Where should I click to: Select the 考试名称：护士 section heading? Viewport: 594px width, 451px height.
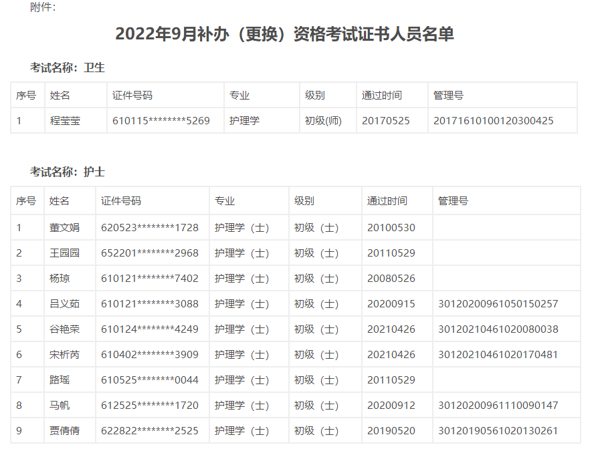(x=67, y=172)
